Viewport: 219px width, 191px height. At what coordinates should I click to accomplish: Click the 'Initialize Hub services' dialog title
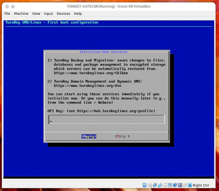[x=104, y=52]
